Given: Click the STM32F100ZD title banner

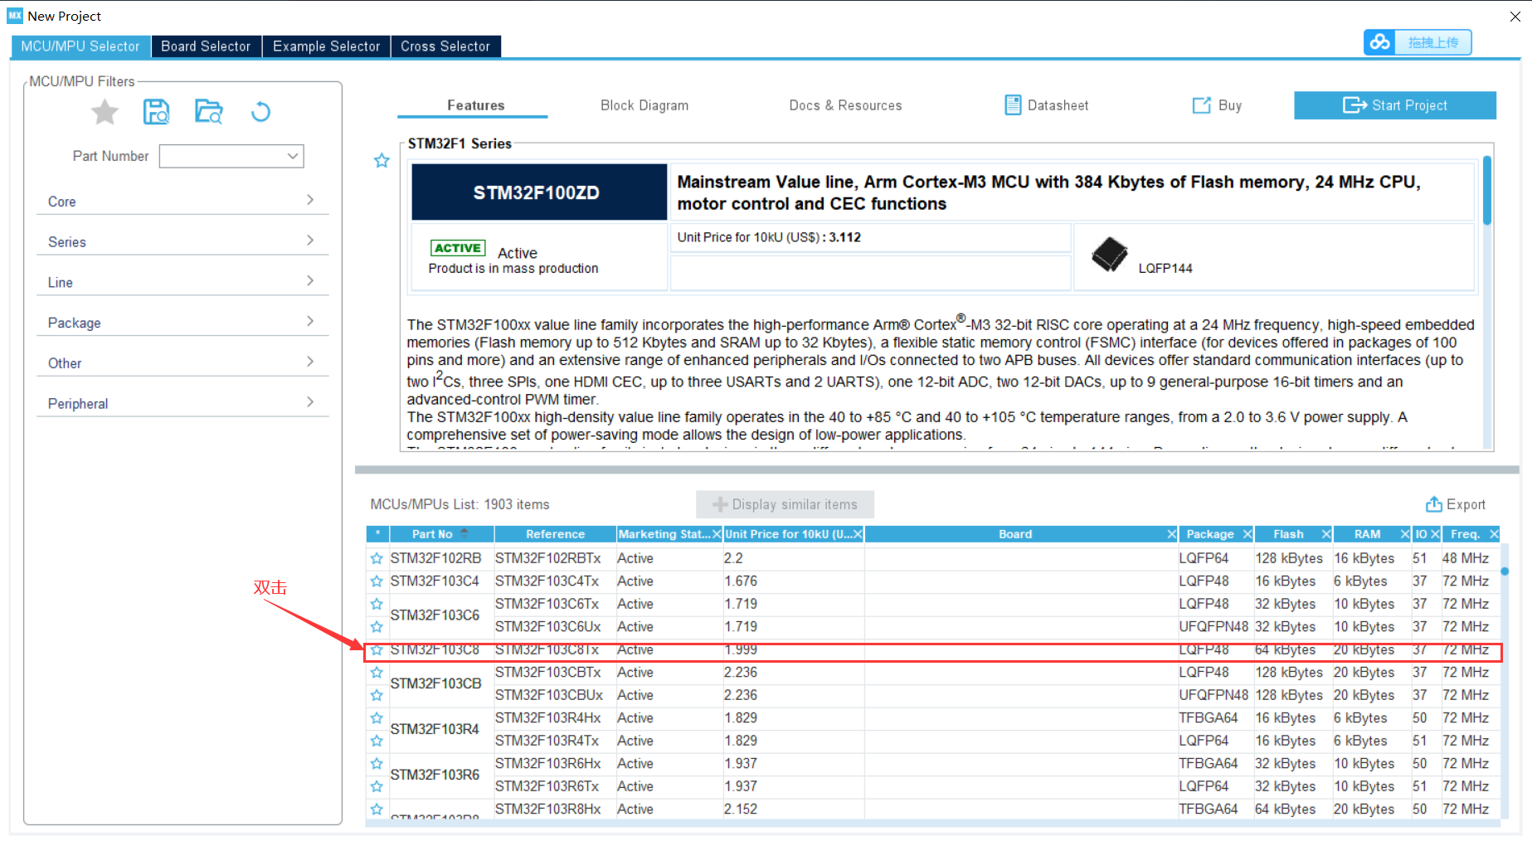Looking at the screenshot, I should click(539, 192).
